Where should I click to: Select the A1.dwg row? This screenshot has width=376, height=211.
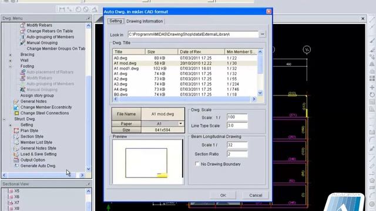(184, 74)
